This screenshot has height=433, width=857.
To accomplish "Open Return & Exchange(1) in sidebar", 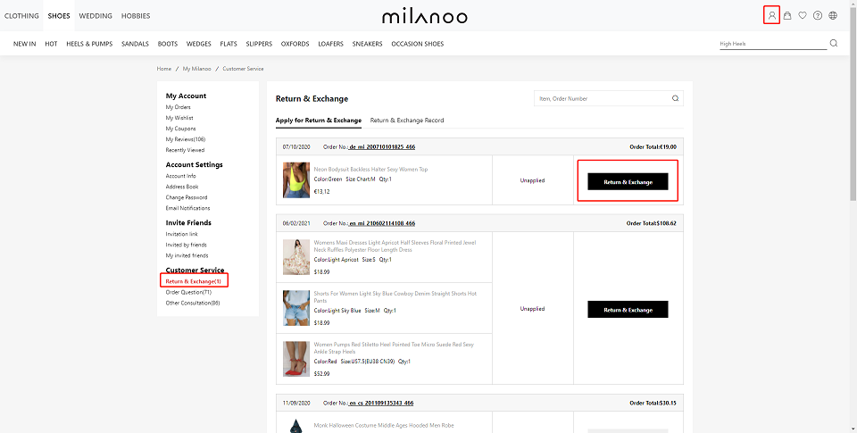I will point(194,281).
